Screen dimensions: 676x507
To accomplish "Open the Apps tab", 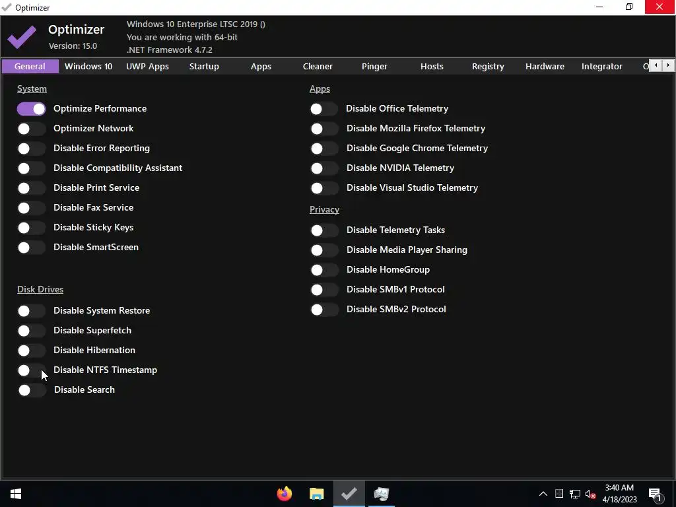I will 261,67.
